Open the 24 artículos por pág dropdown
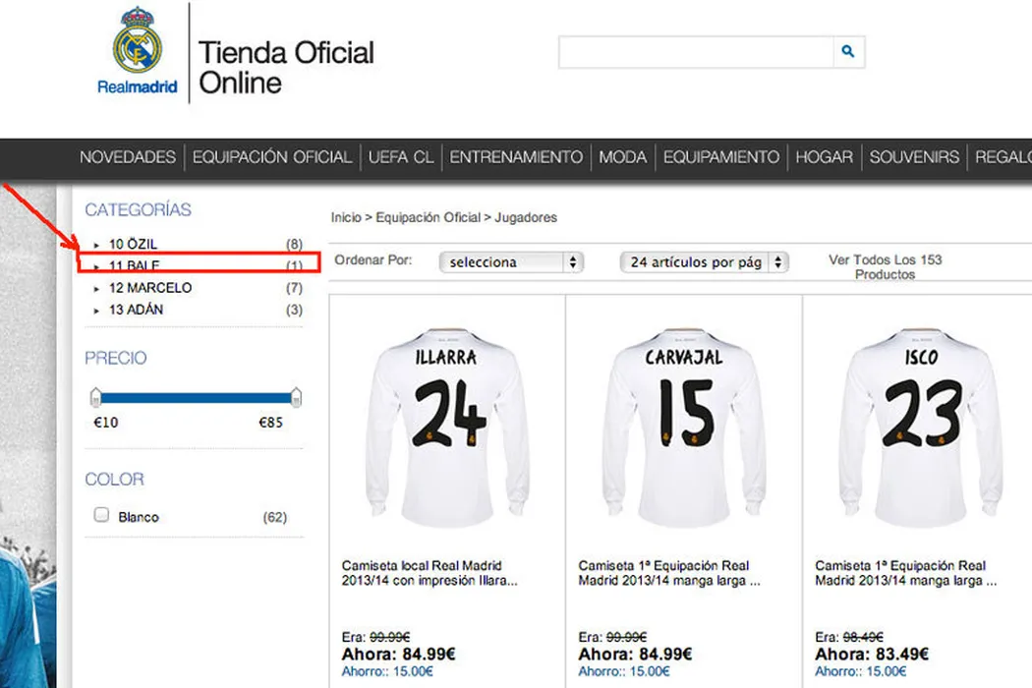Image resolution: width=1032 pixels, height=688 pixels. pos(705,262)
